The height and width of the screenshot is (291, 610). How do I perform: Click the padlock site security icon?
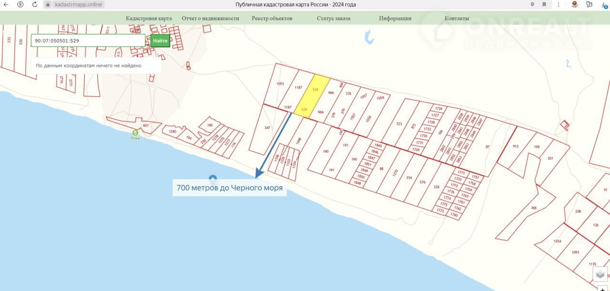48,4
